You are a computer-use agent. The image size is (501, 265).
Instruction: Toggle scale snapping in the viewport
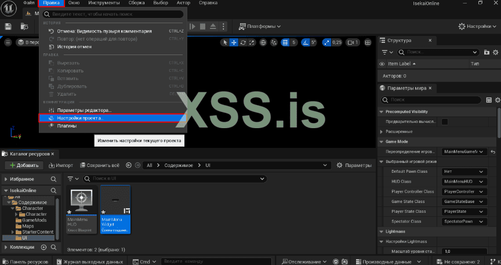326,42
